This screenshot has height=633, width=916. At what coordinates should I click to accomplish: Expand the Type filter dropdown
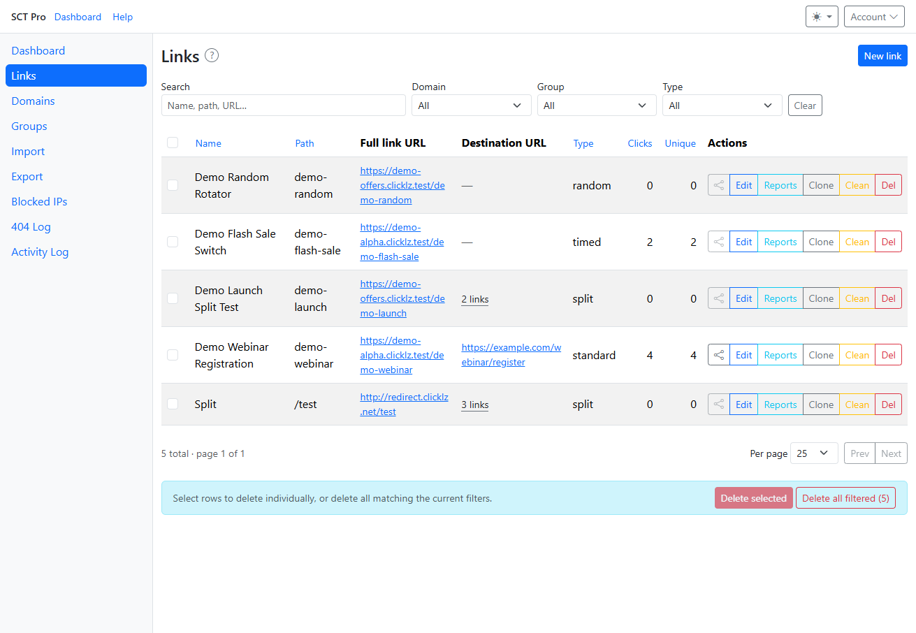pyautogui.click(x=722, y=105)
